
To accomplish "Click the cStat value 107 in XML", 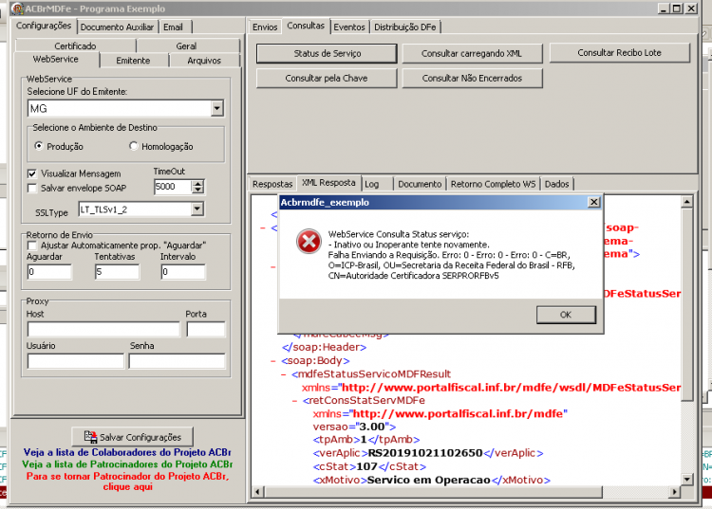I will click(x=366, y=466).
